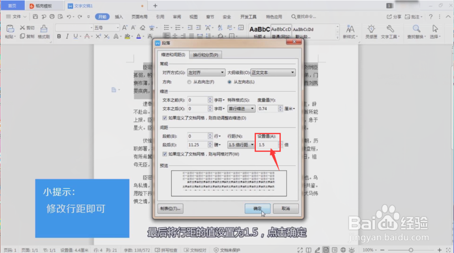Open 特殊格式 首行缩进 dropdown
The image size is (454, 253).
[241, 109]
